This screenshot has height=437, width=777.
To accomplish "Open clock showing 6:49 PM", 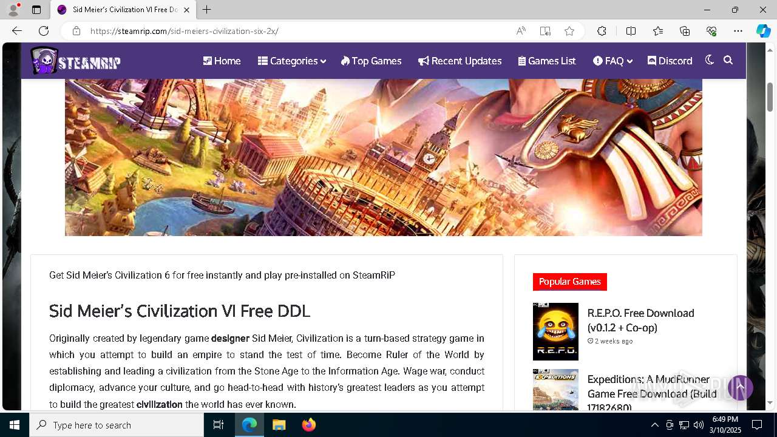I will [x=725, y=425].
